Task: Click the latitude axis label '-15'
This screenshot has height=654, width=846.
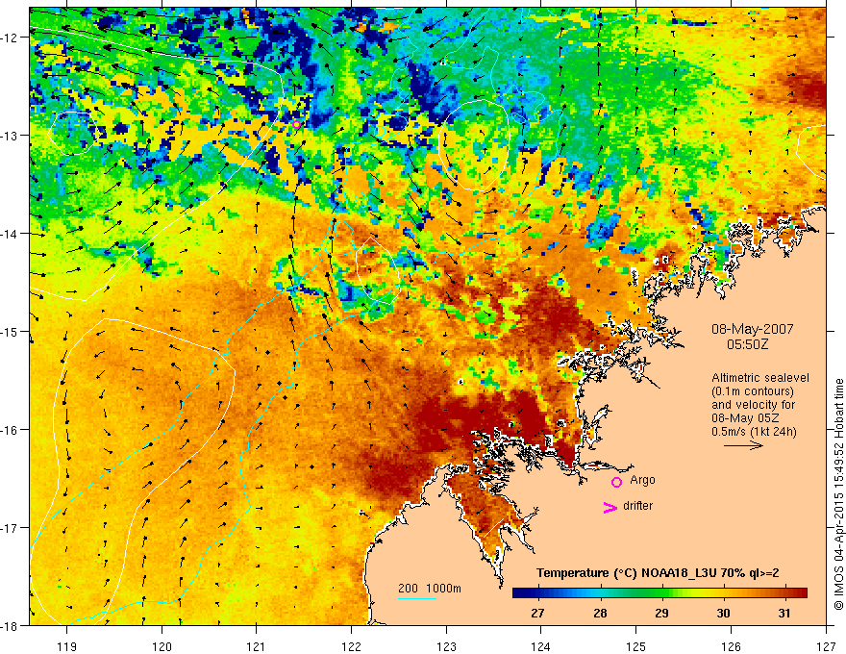Action: [x=10, y=332]
